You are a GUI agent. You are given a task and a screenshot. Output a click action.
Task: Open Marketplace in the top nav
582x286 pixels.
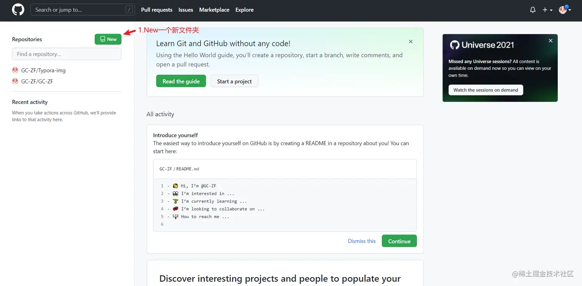[x=214, y=10]
